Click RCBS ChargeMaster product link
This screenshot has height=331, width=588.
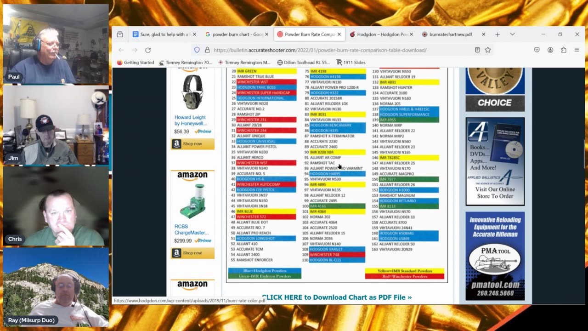(191, 229)
